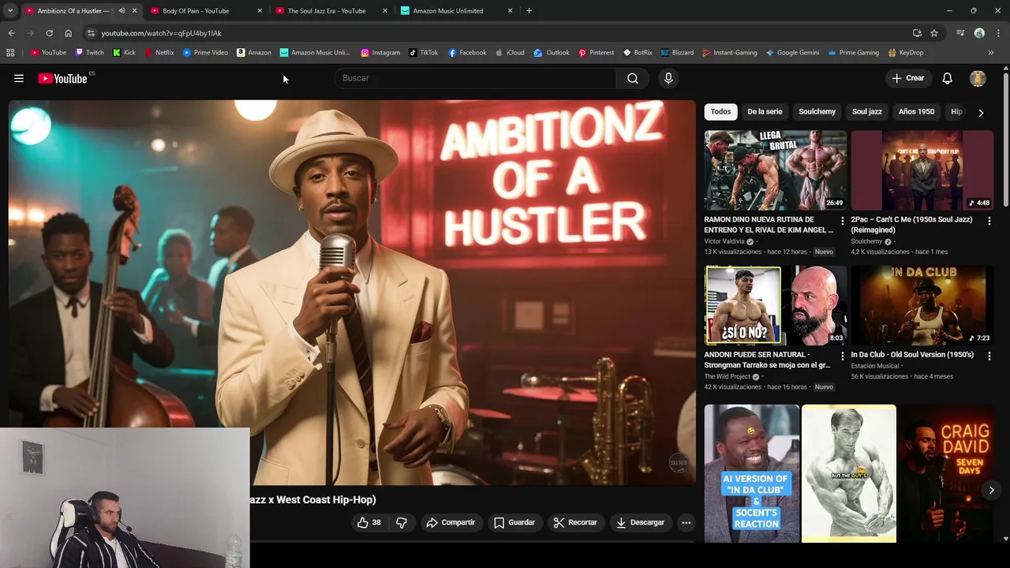The image size is (1010, 568).
Task: Open the YouTube guide hamburger menu
Action: pyautogui.click(x=19, y=78)
